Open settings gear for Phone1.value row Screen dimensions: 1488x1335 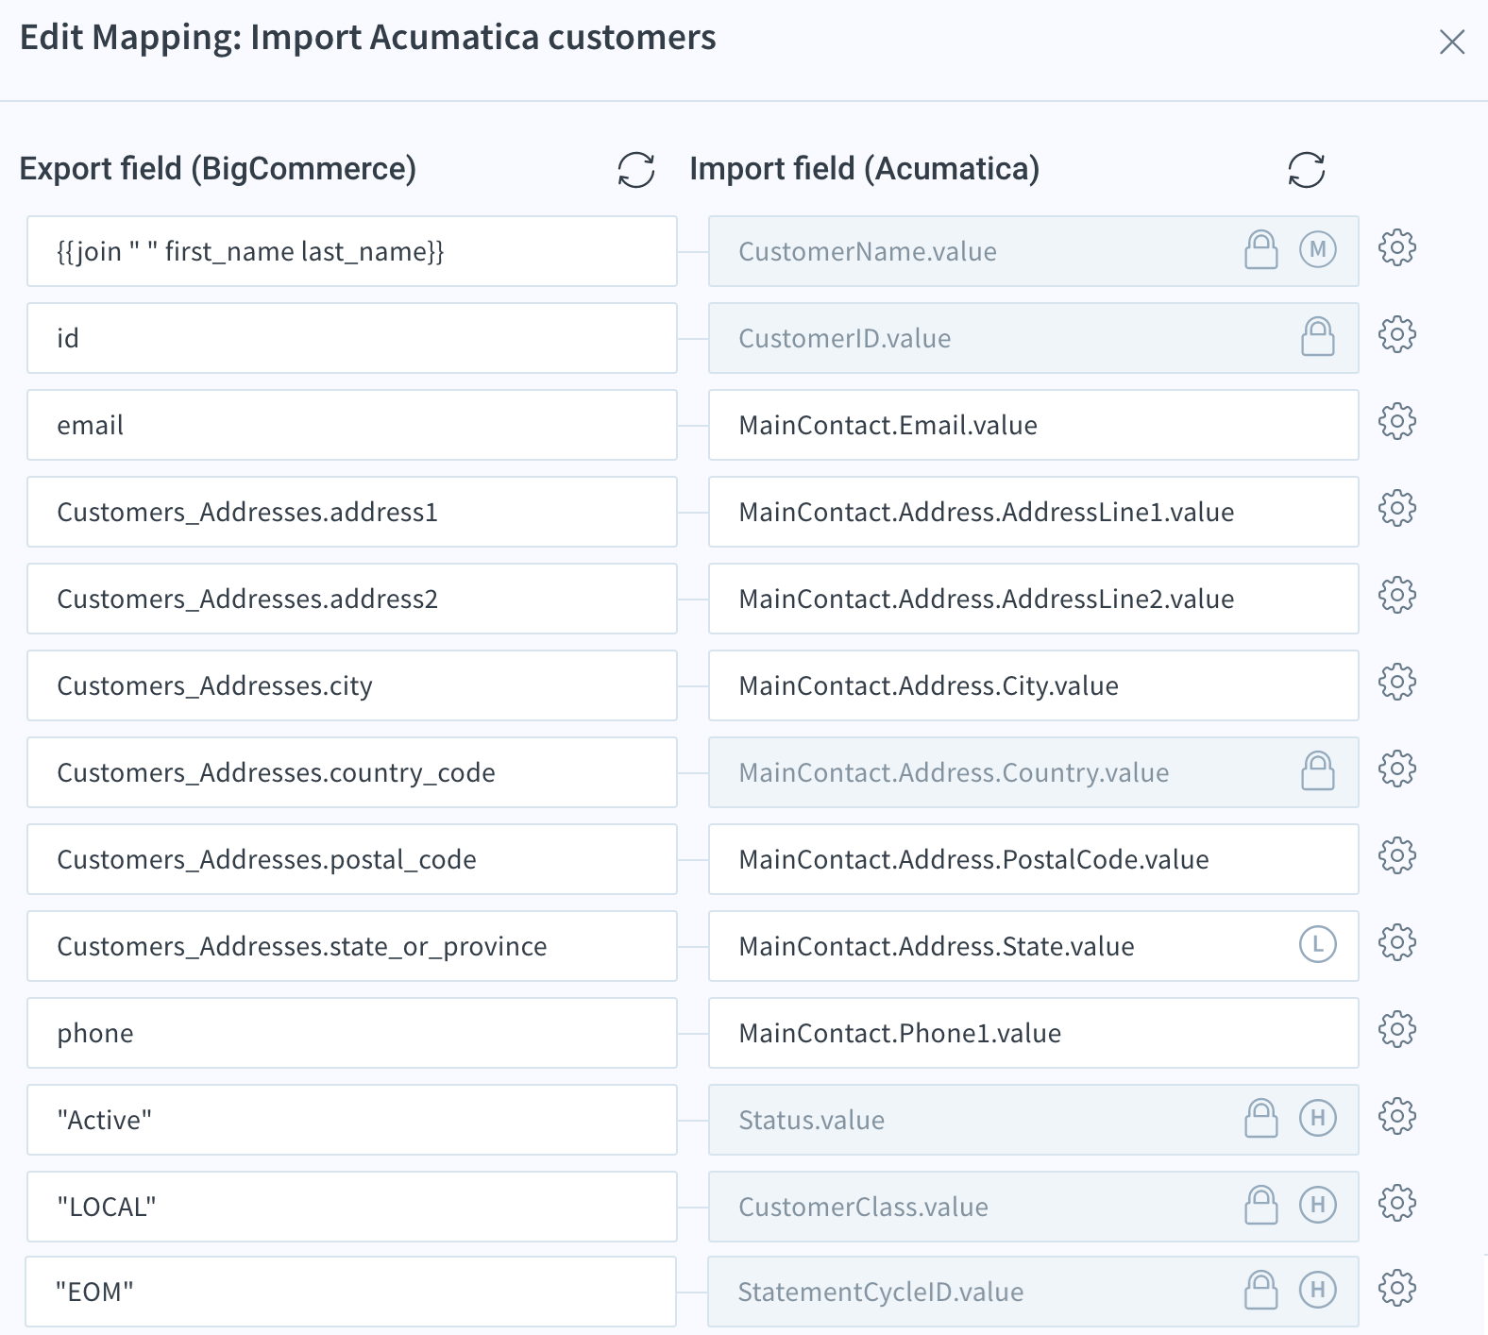click(x=1397, y=1029)
